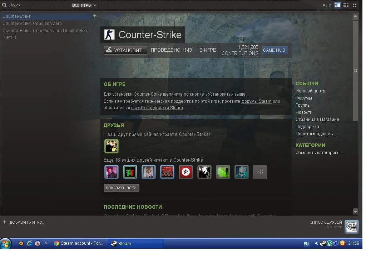
Task: Click 1,321,980 CONTRIBUTIONS text
Action: point(240,50)
